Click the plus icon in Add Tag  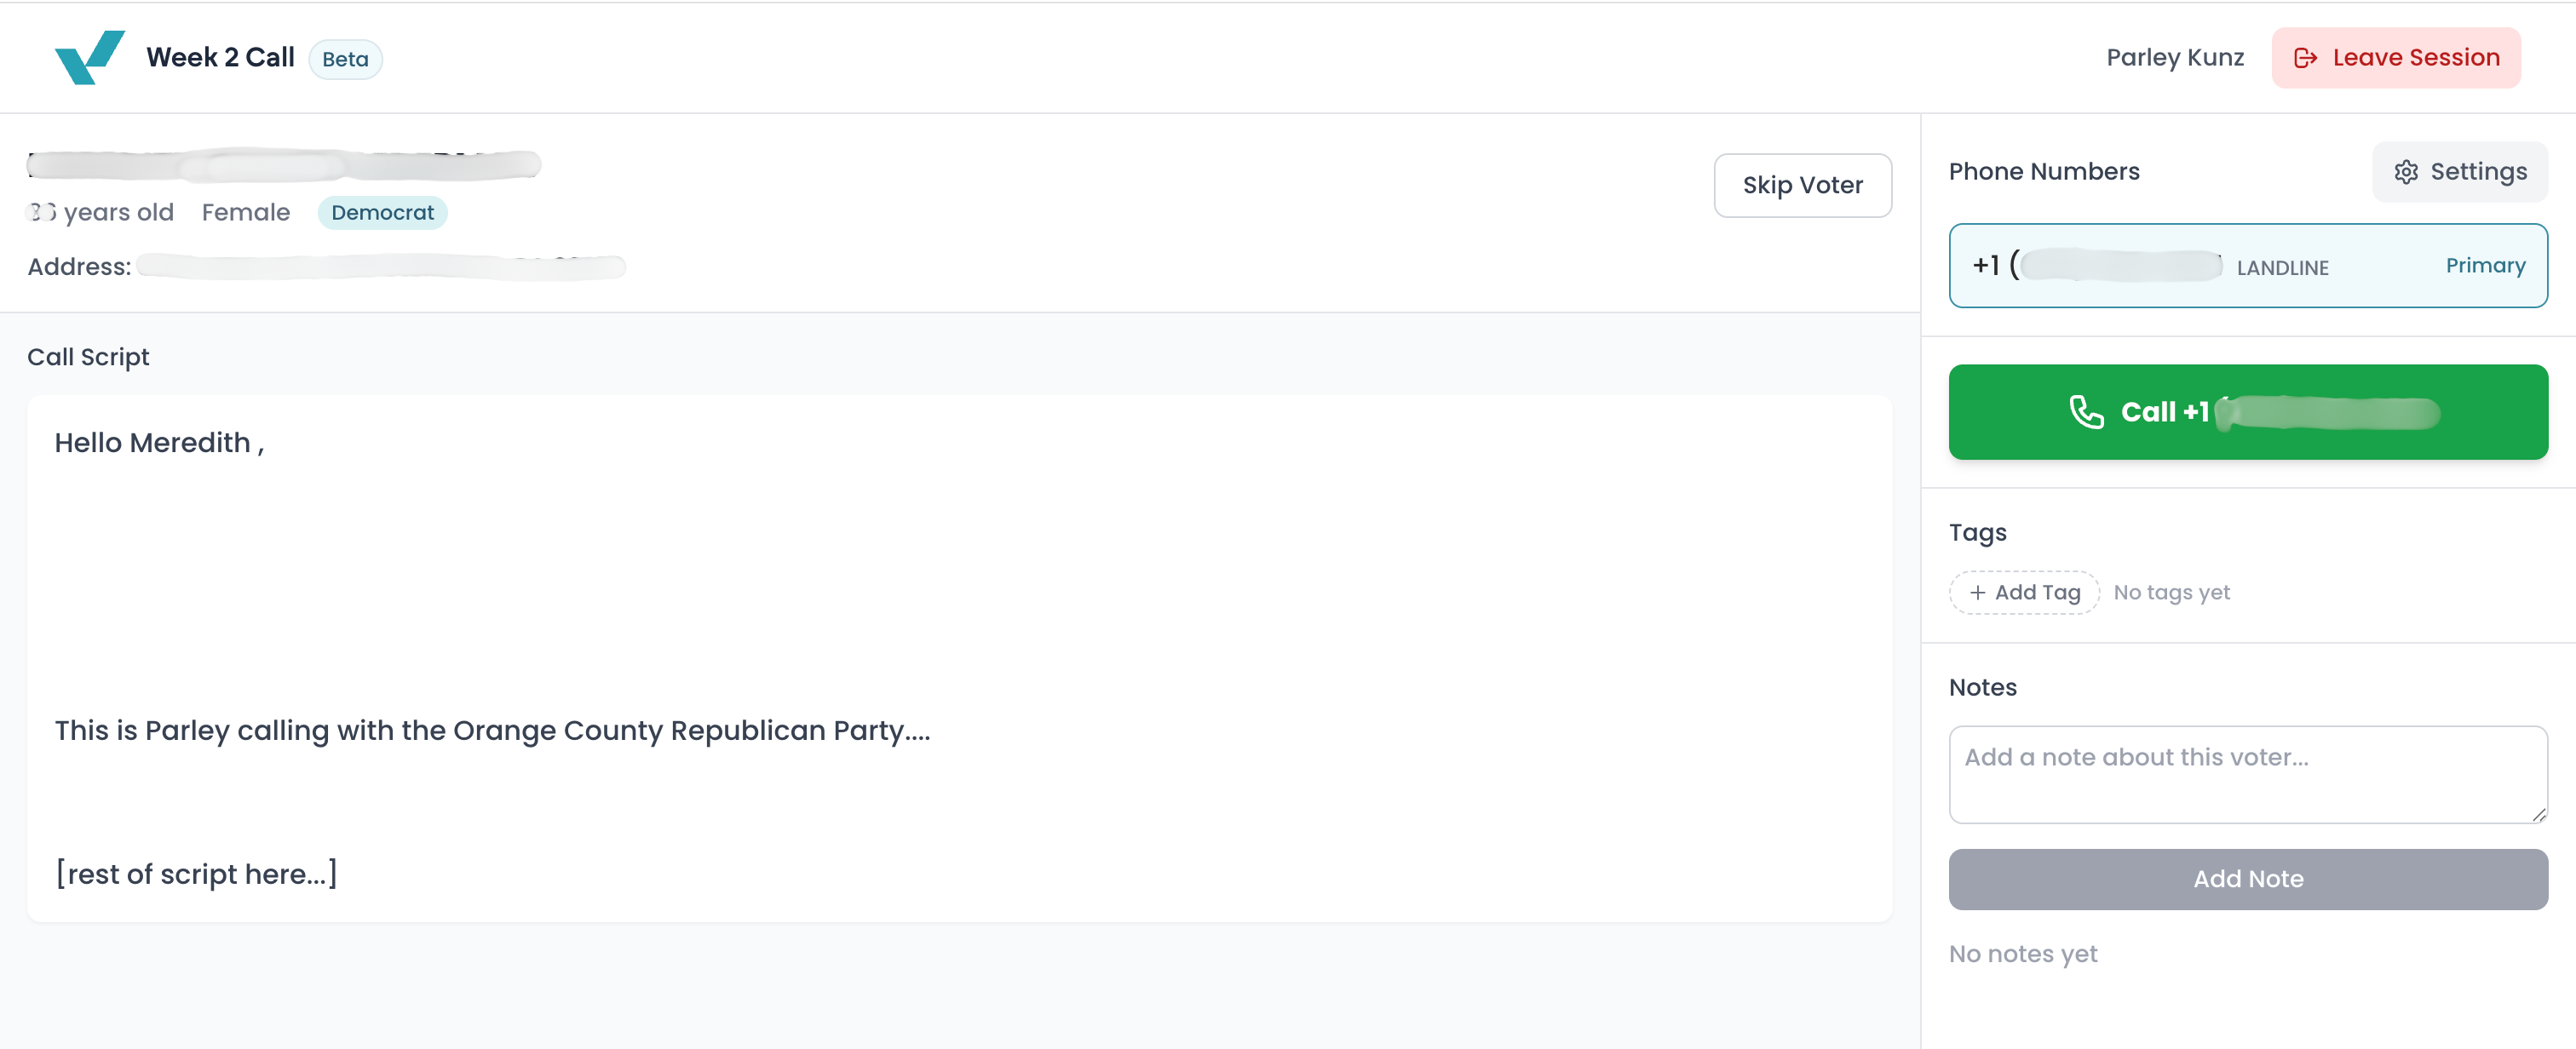click(1977, 593)
